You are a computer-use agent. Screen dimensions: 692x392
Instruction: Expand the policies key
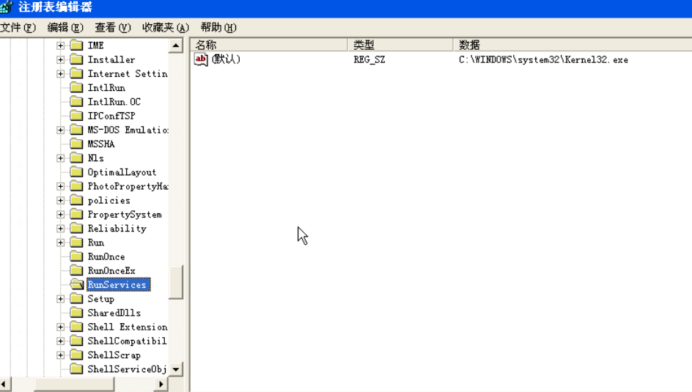point(60,201)
